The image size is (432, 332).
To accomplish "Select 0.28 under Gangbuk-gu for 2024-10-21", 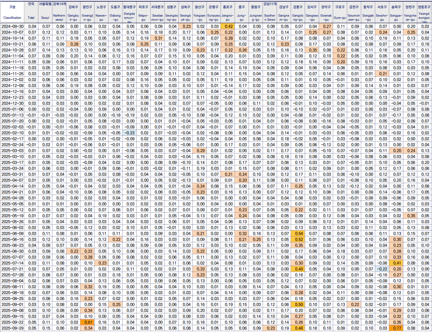I will click(73, 44).
